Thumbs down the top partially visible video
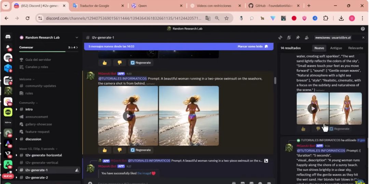 120,63
